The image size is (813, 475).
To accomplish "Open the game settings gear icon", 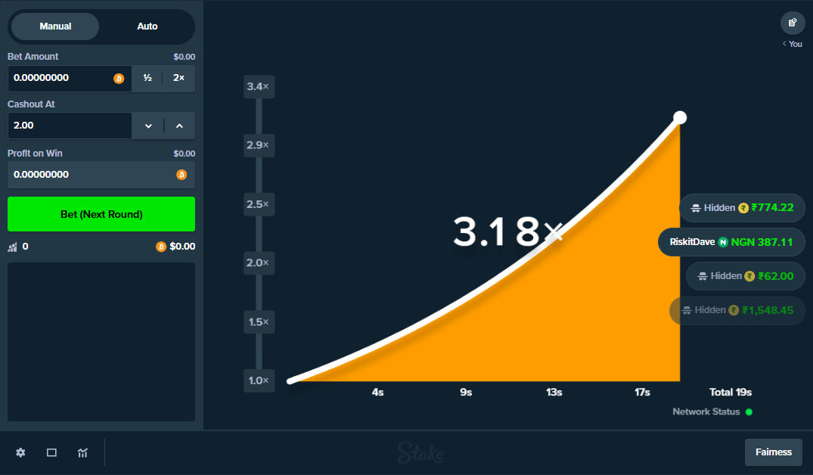I will click(20, 452).
